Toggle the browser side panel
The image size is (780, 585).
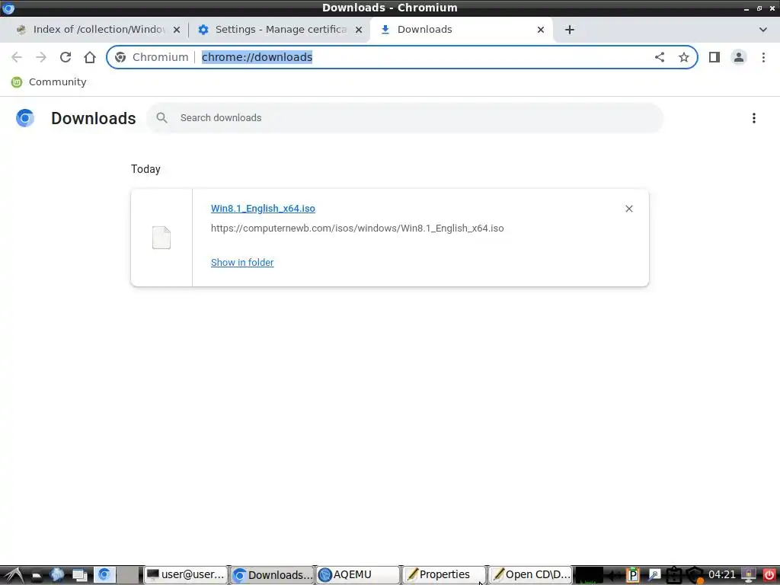714,57
